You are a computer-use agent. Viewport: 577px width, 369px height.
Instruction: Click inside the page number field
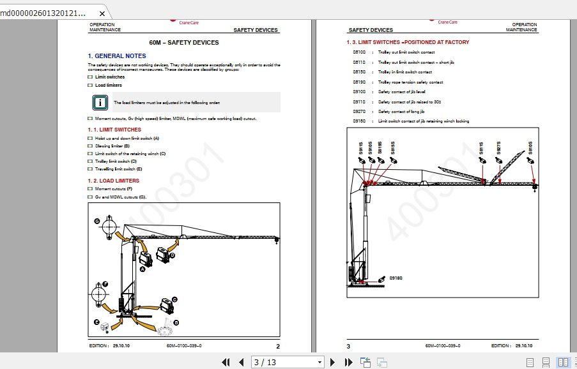[x=275, y=362]
